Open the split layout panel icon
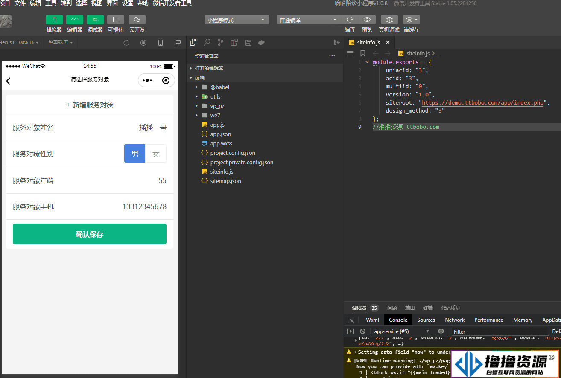The height and width of the screenshot is (378, 561). pos(248,42)
